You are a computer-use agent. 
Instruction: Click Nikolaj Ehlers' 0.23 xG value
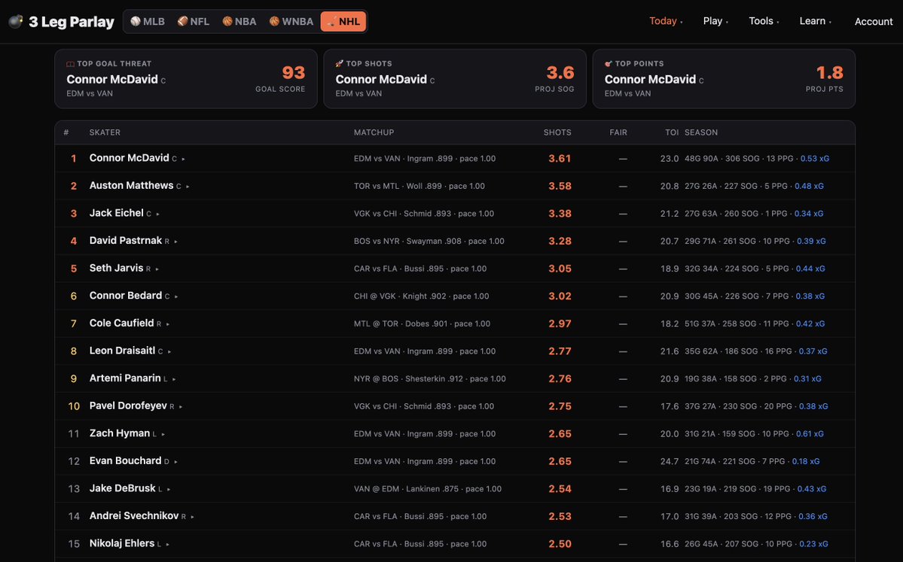(x=813, y=544)
